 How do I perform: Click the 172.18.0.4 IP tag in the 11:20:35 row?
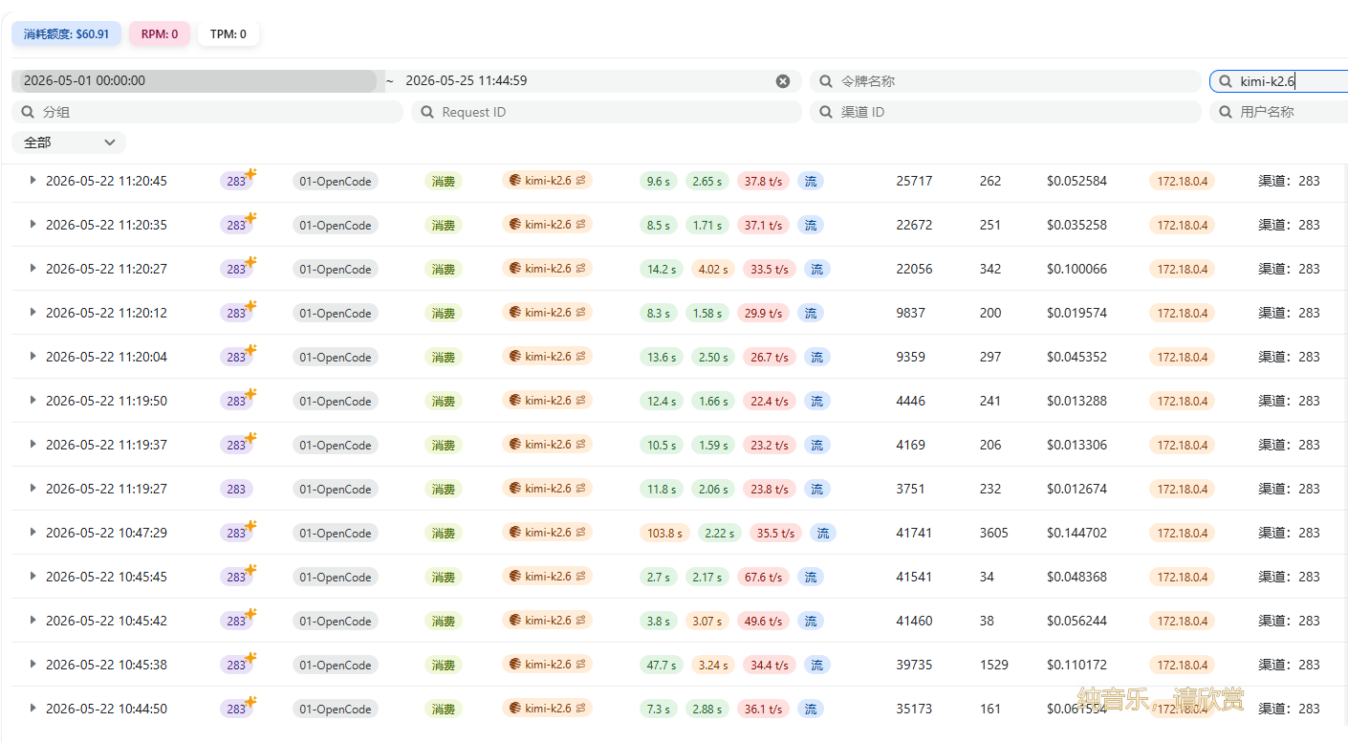point(1182,225)
